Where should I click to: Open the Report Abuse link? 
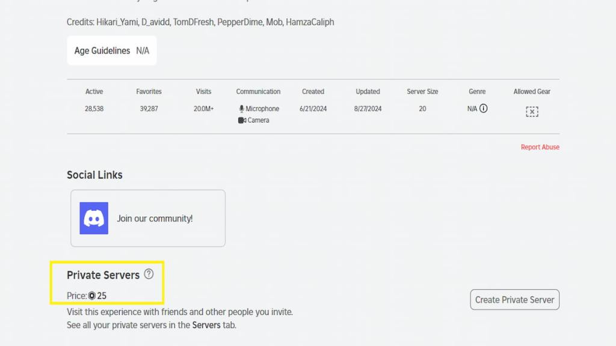tap(540, 147)
